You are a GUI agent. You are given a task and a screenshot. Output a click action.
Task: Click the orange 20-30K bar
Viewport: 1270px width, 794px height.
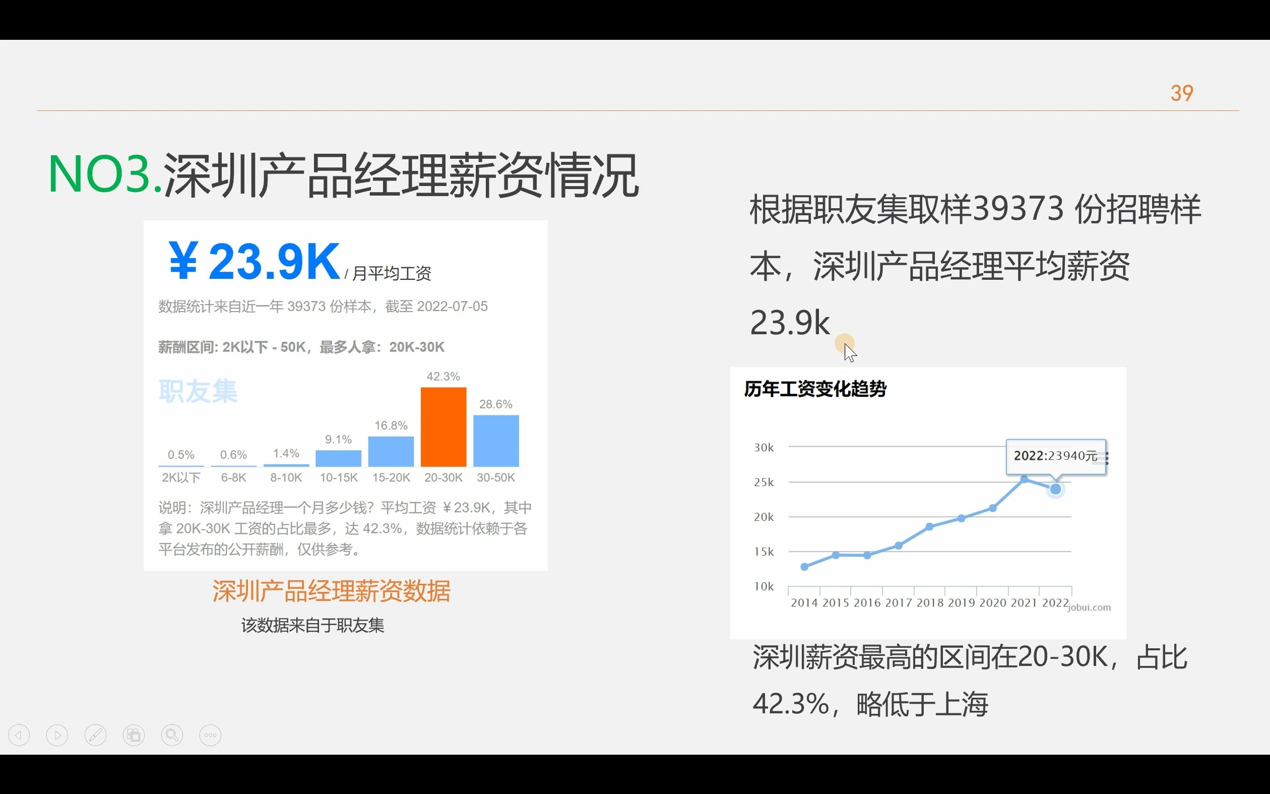[443, 427]
